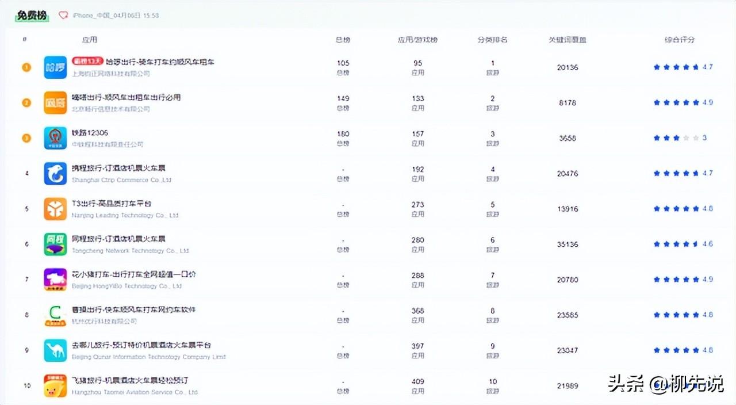The image size is (736, 405).
Task: Click the 关键词覆盖 column header
Action: pyautogui.click(x=568, y=40)
